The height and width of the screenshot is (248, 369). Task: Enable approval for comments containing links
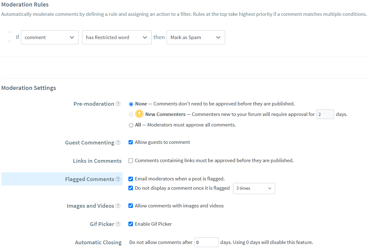point(131,161)
